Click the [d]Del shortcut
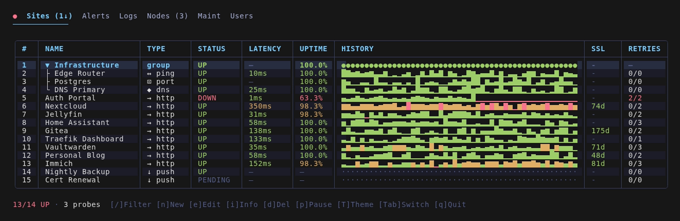 tap(277, 204)
